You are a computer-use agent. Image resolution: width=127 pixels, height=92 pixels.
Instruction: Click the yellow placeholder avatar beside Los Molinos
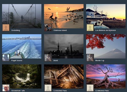90,28
